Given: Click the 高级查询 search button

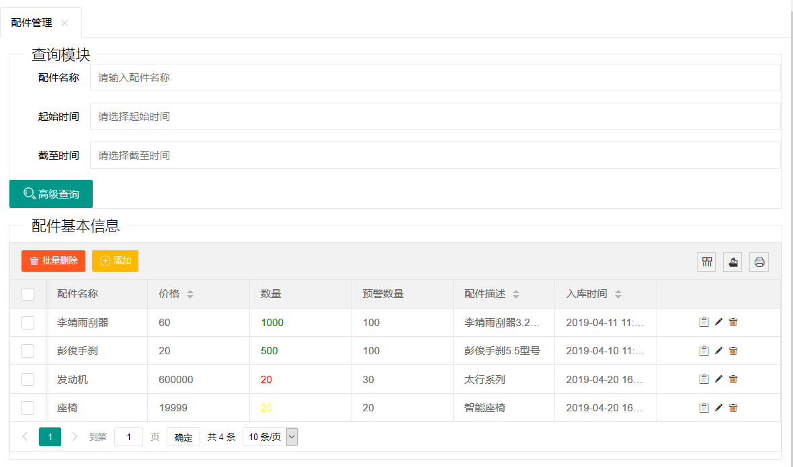Looking at the screenshot, I should (50, 194).
